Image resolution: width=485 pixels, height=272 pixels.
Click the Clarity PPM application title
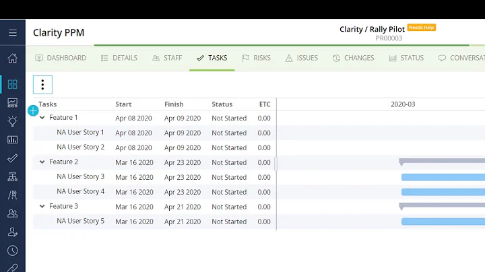tap(59, 32)
